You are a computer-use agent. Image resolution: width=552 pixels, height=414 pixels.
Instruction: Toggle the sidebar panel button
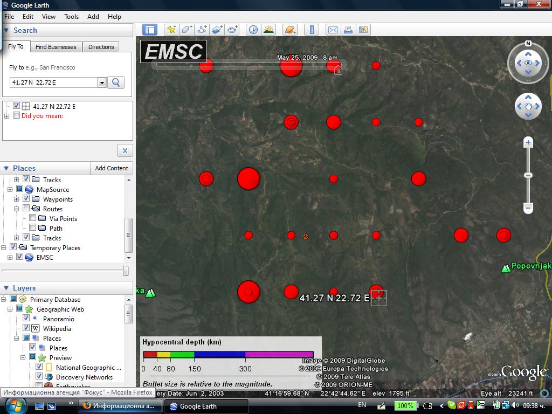point(150,30)
